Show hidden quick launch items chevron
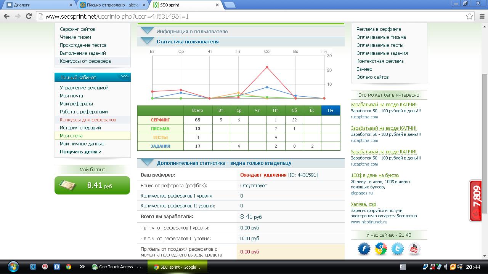488x274 pixels. pos(82,267)
